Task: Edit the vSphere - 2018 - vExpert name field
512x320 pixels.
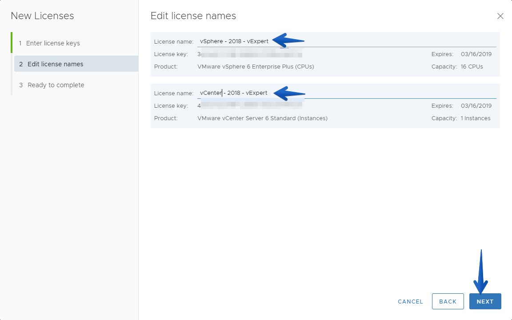Action: (x=347, y=41)
